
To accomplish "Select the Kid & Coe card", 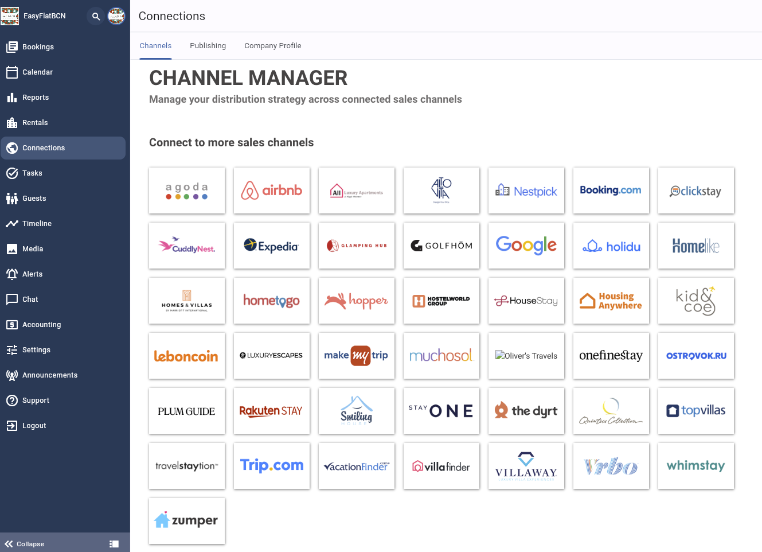I will [x=696, y=301].
